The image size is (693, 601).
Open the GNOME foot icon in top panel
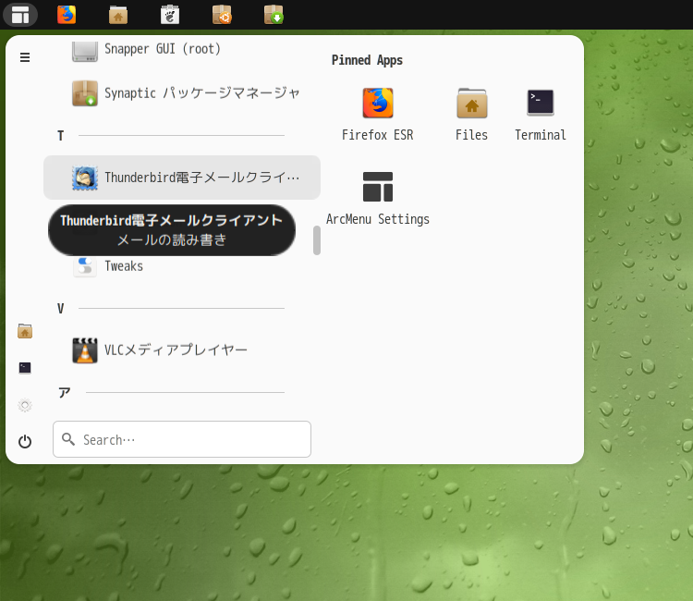pos(170,15)
